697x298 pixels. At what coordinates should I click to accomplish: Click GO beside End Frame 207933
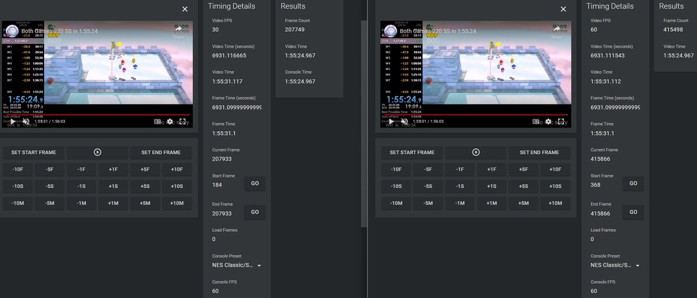[x=254, y=212]
